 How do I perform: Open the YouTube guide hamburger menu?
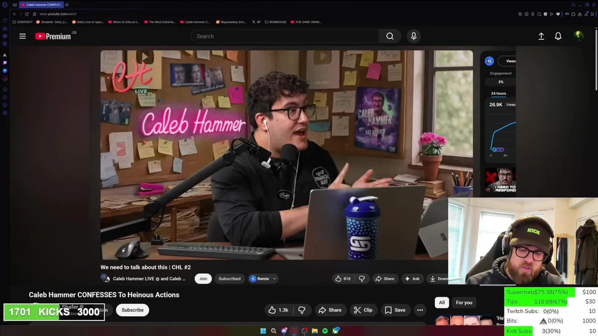pyautogui.click(x=22, y=36)
